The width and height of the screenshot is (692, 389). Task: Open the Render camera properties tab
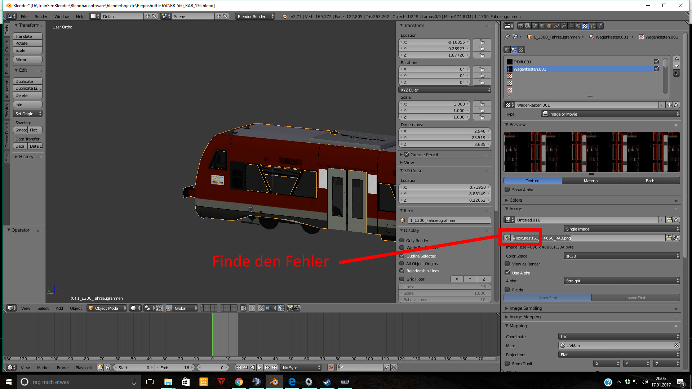pos(520,26)
